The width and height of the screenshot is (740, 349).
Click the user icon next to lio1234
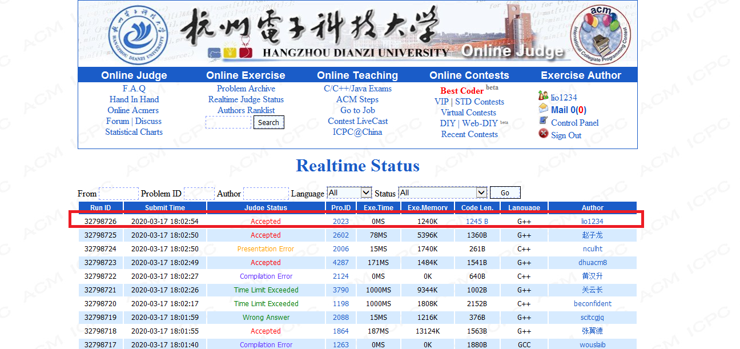coord(544,96)
